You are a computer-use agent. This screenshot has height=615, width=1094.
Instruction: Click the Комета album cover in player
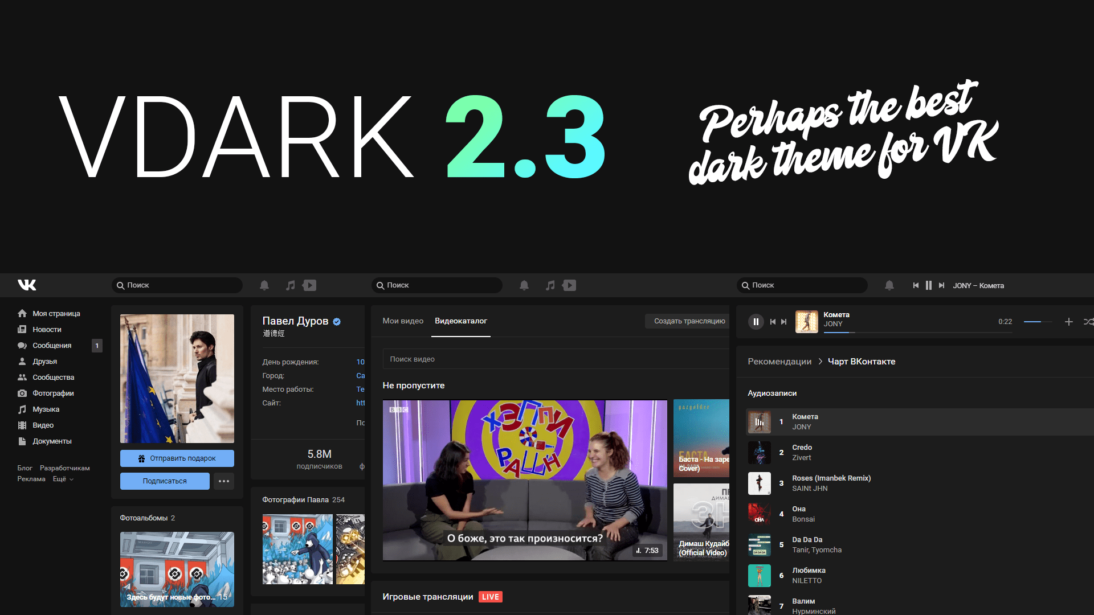point(807,322)
